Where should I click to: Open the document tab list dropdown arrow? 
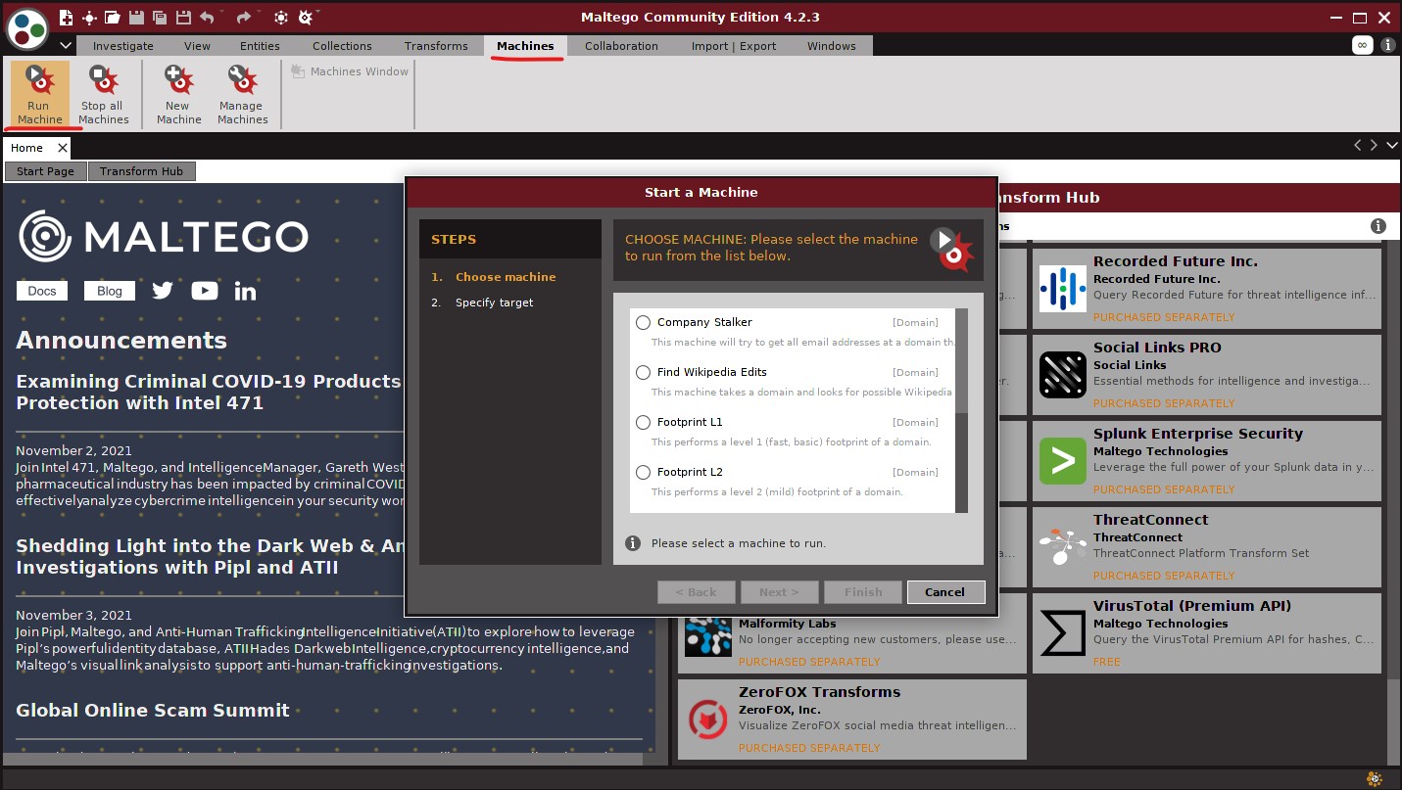pos(1391,146)
